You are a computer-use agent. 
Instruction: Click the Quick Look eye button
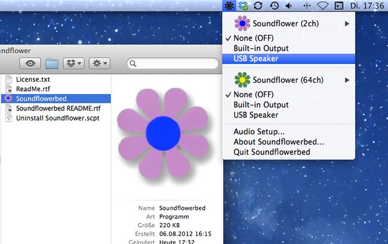[30, 63]
